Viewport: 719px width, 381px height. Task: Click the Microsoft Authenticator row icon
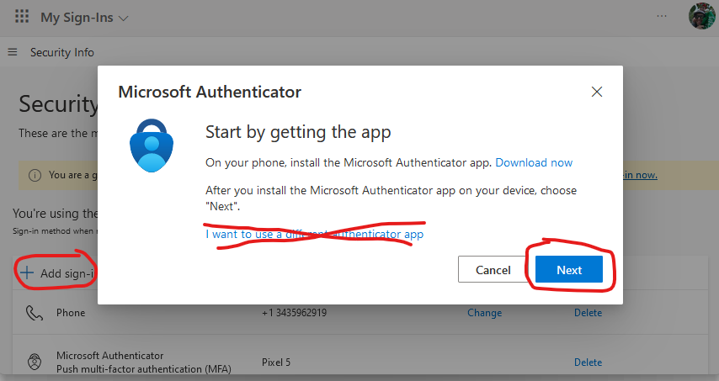[35, 362]
